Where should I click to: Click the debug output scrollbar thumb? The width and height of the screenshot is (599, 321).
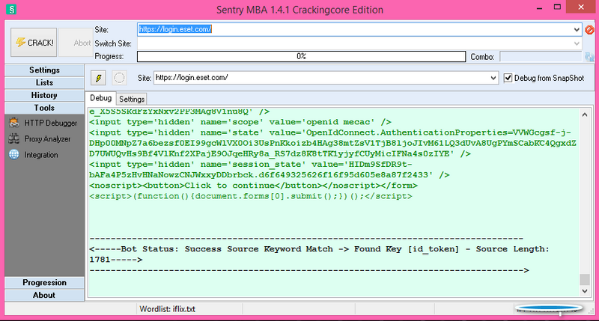coord(585,279)
